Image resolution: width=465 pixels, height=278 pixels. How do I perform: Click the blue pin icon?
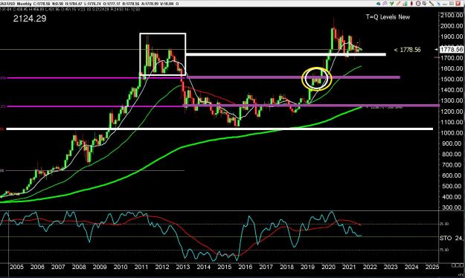pos(438,4)
